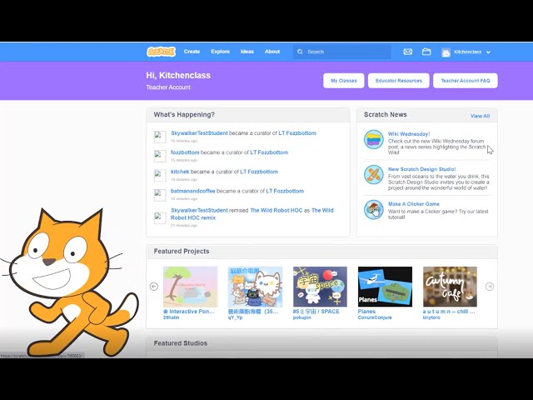Viewport: 533px width, 400px height.
Task: Click the Educator Resources button
Action: tap(398, 81)
